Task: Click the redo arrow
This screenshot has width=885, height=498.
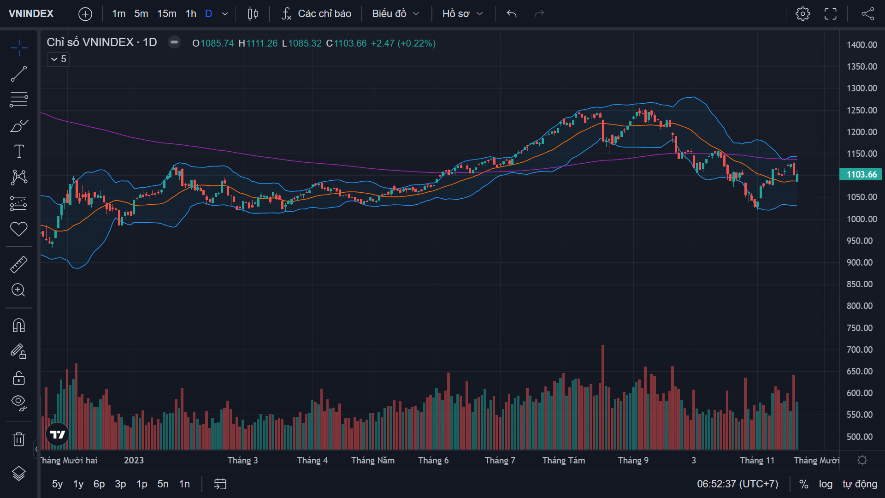Action: coord(539,14)
